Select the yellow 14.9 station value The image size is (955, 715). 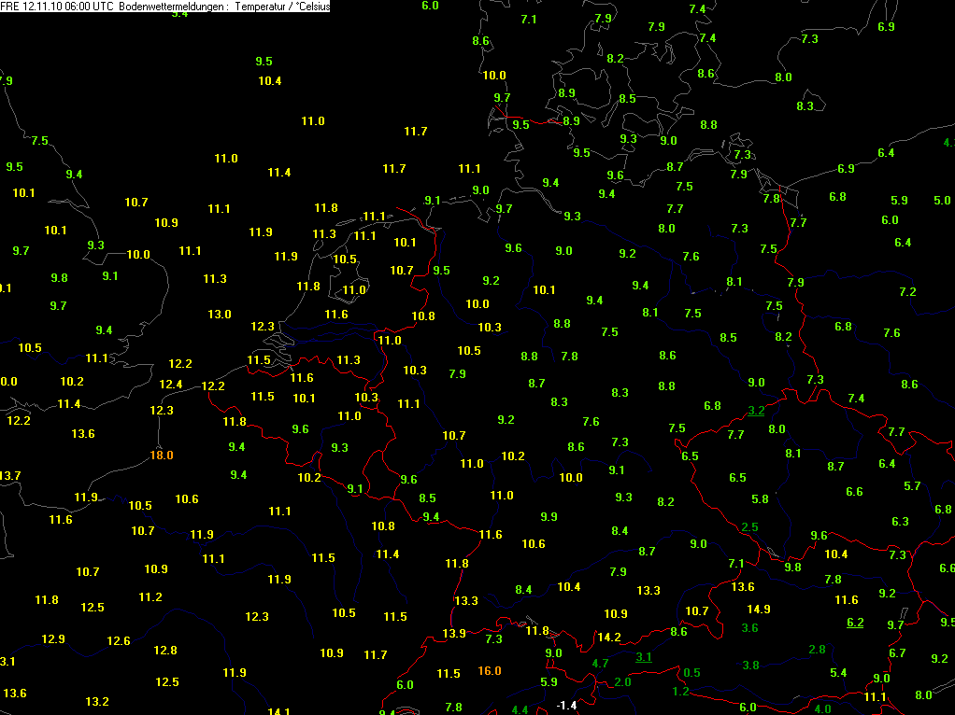[758, 610]
